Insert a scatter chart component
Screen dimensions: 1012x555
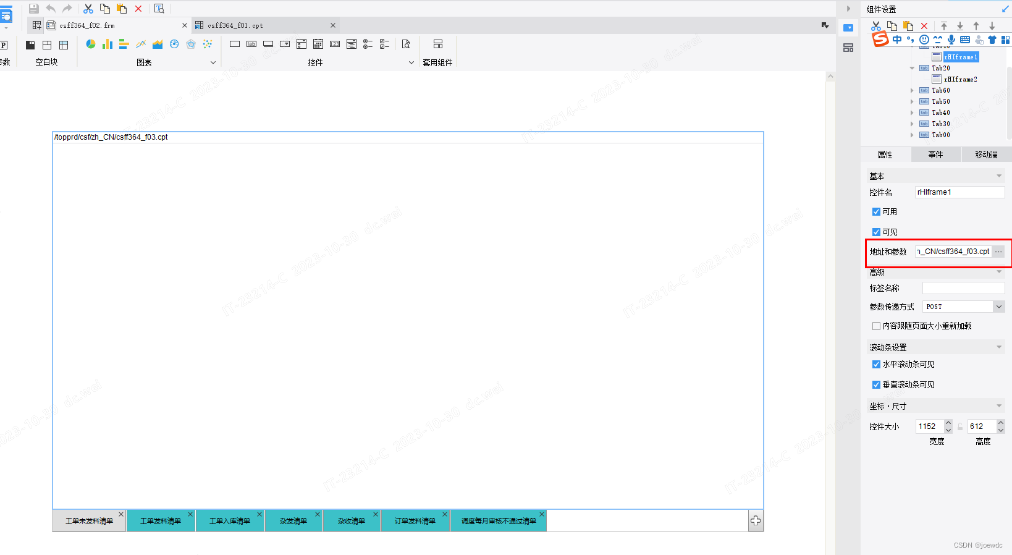point(208,44)
